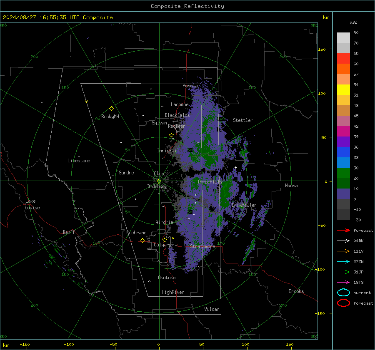Click the orange 111V arrow icon

click(x=343, y=251)
